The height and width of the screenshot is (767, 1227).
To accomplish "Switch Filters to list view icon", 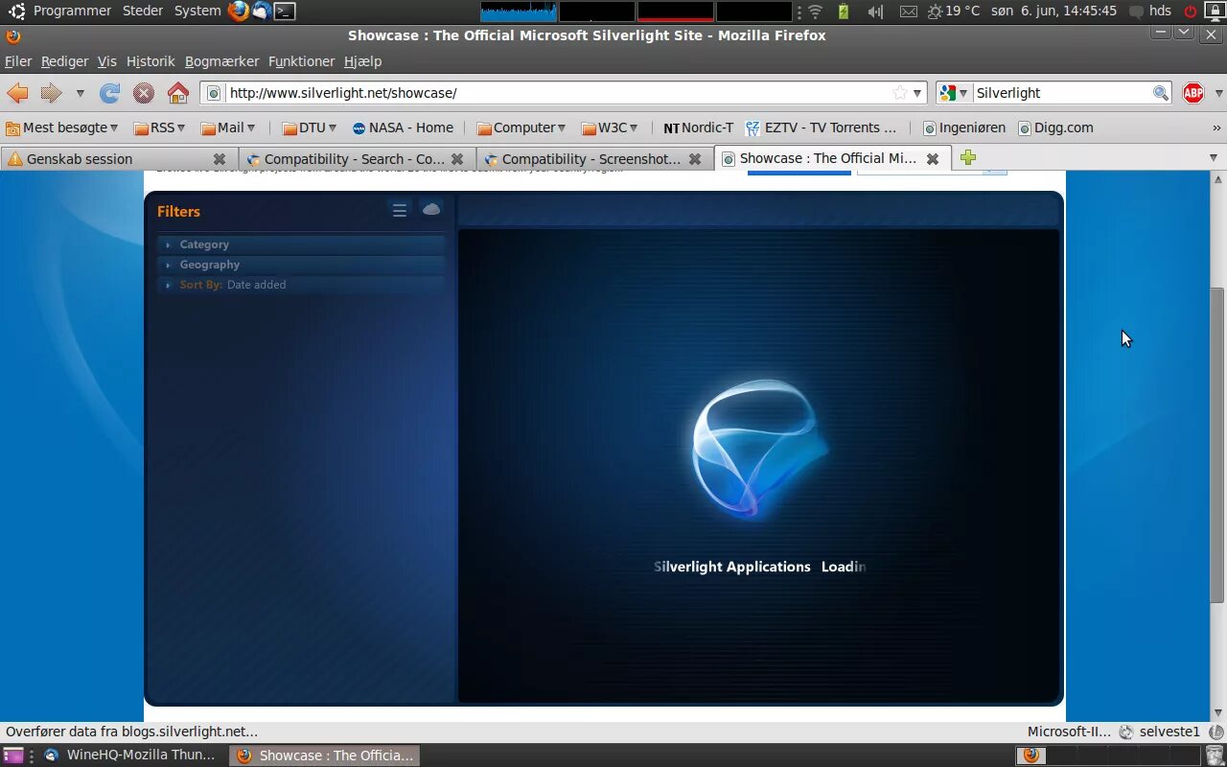I will tap(400, 211).
